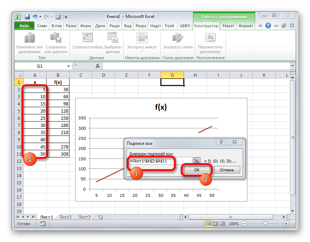The width and height of the screenshot is (310, 242).
Task: Click the macro recording icon in status bar
Action: point(43,224)
